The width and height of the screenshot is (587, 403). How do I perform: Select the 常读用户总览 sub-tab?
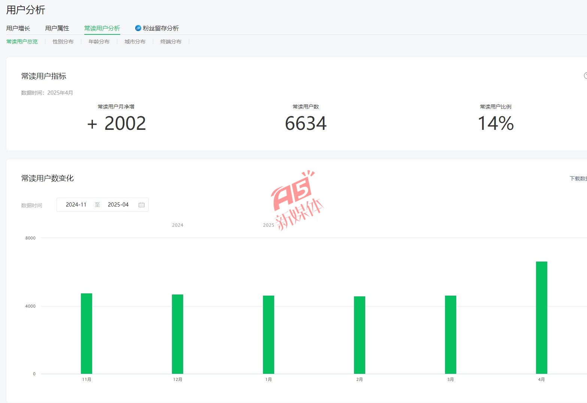pyautogui.click(x=22, y=42)
